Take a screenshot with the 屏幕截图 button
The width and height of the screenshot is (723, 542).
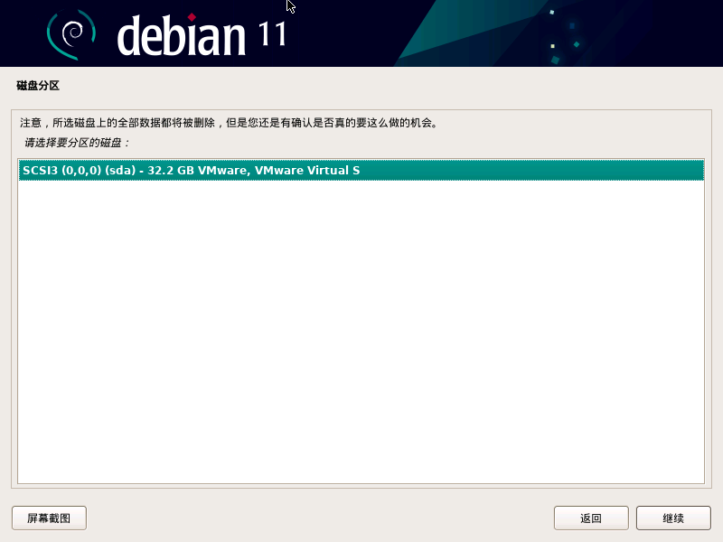pyautogui.click(x=49, y=519)
